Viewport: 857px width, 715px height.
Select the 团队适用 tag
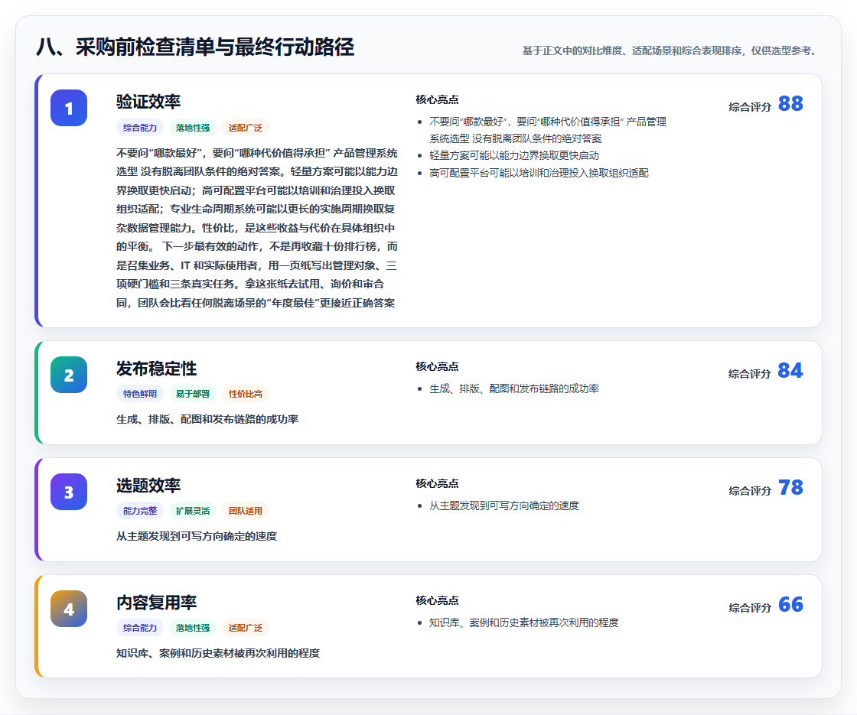[246, 511]
